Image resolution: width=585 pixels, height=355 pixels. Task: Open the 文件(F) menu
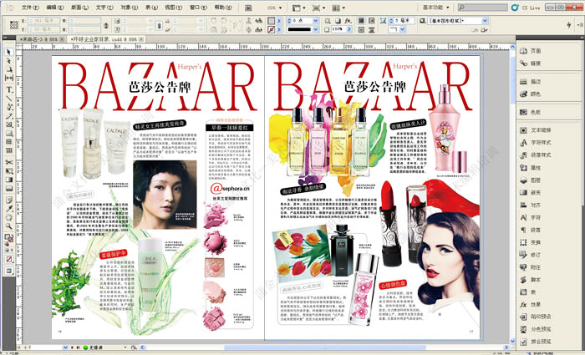(30, 8)
